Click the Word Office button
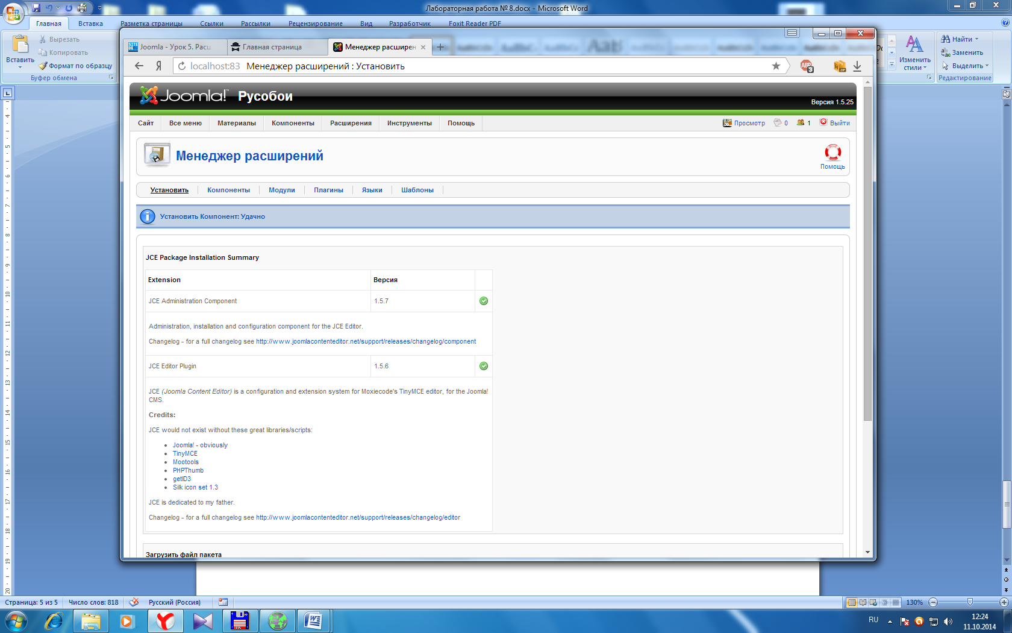The width and height of the screenshot is (1012, 633). [x=13, y=12]
